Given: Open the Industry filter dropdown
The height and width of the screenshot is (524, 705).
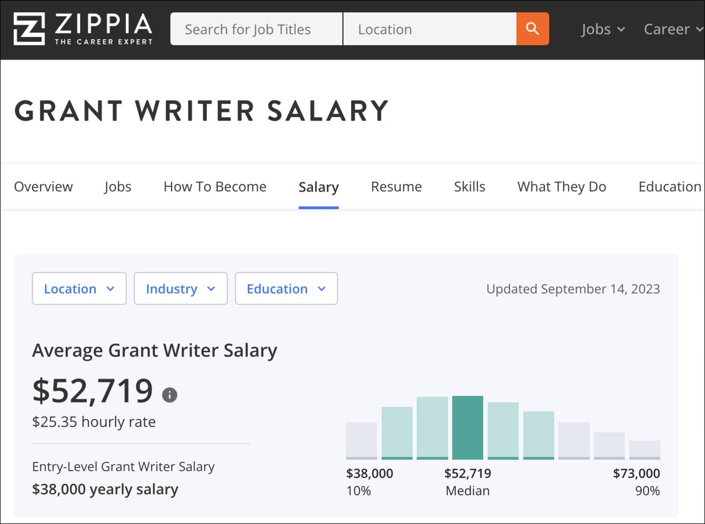Looking at the screenshot, I should point(180,288).
